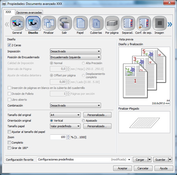Open the Posición de Encuadernado dropdown

(75, 57)
